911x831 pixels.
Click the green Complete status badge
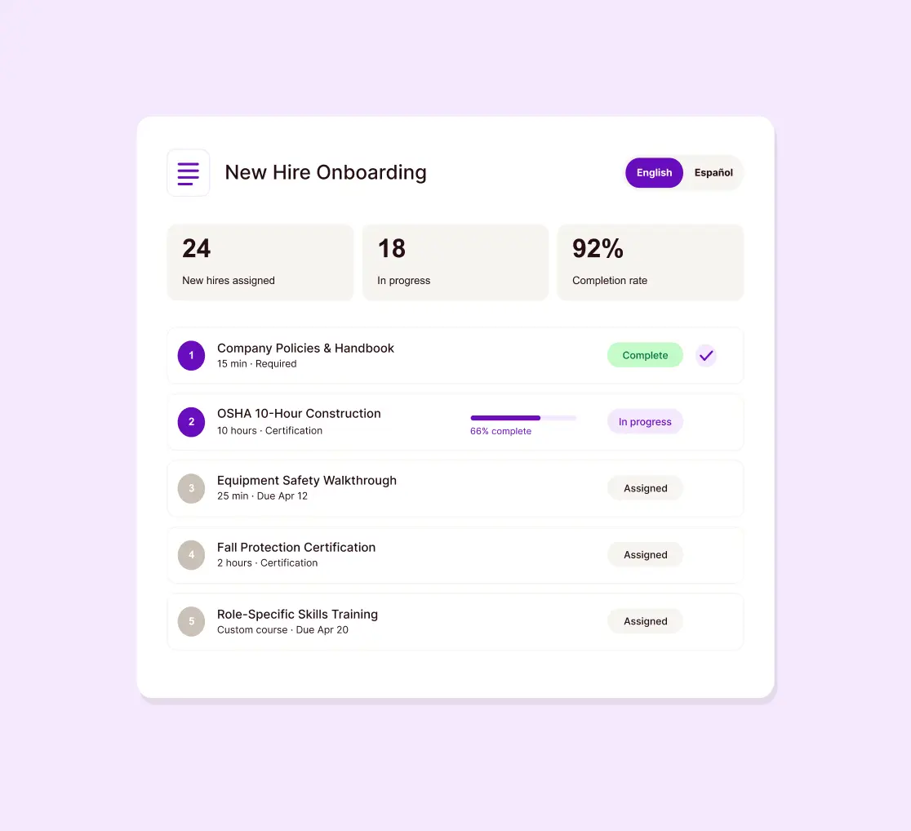[x=645, y=355]
